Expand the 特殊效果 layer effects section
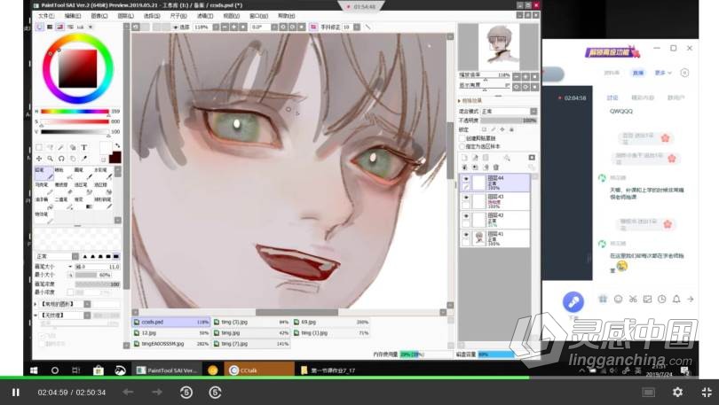Image resolution: width=719 pixels, height=405 pixels. (460, 101)
